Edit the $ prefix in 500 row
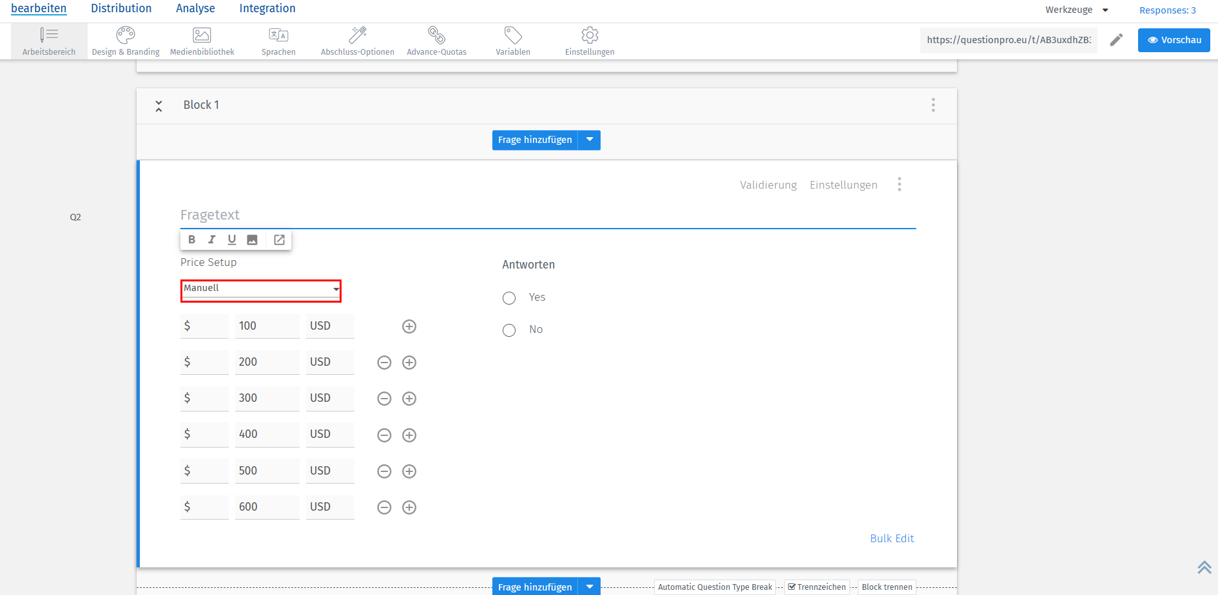 (x=204, y=471)
